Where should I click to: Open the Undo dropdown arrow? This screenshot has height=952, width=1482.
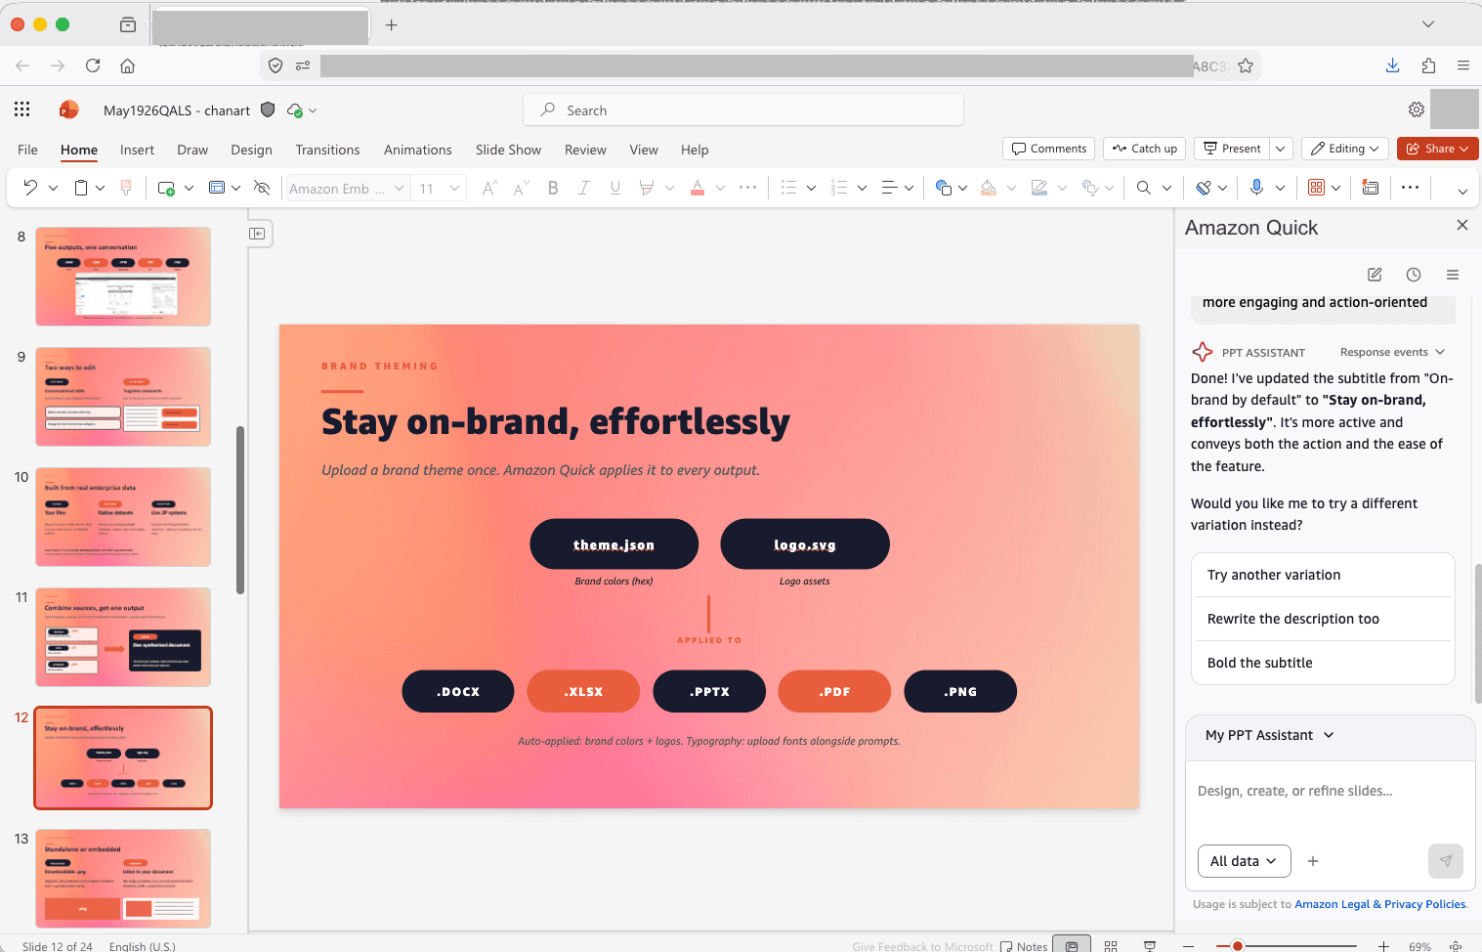[53, 188]
